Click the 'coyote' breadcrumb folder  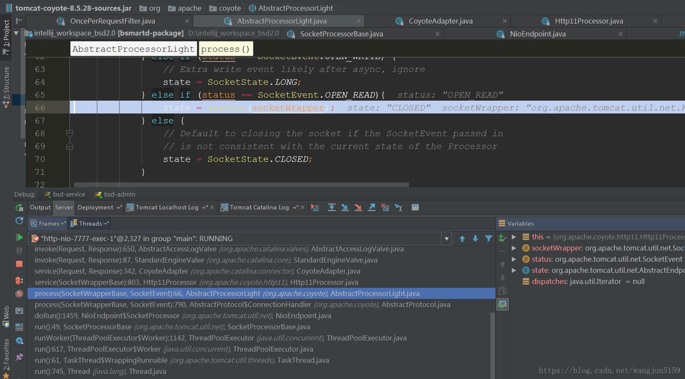(225, 8)
